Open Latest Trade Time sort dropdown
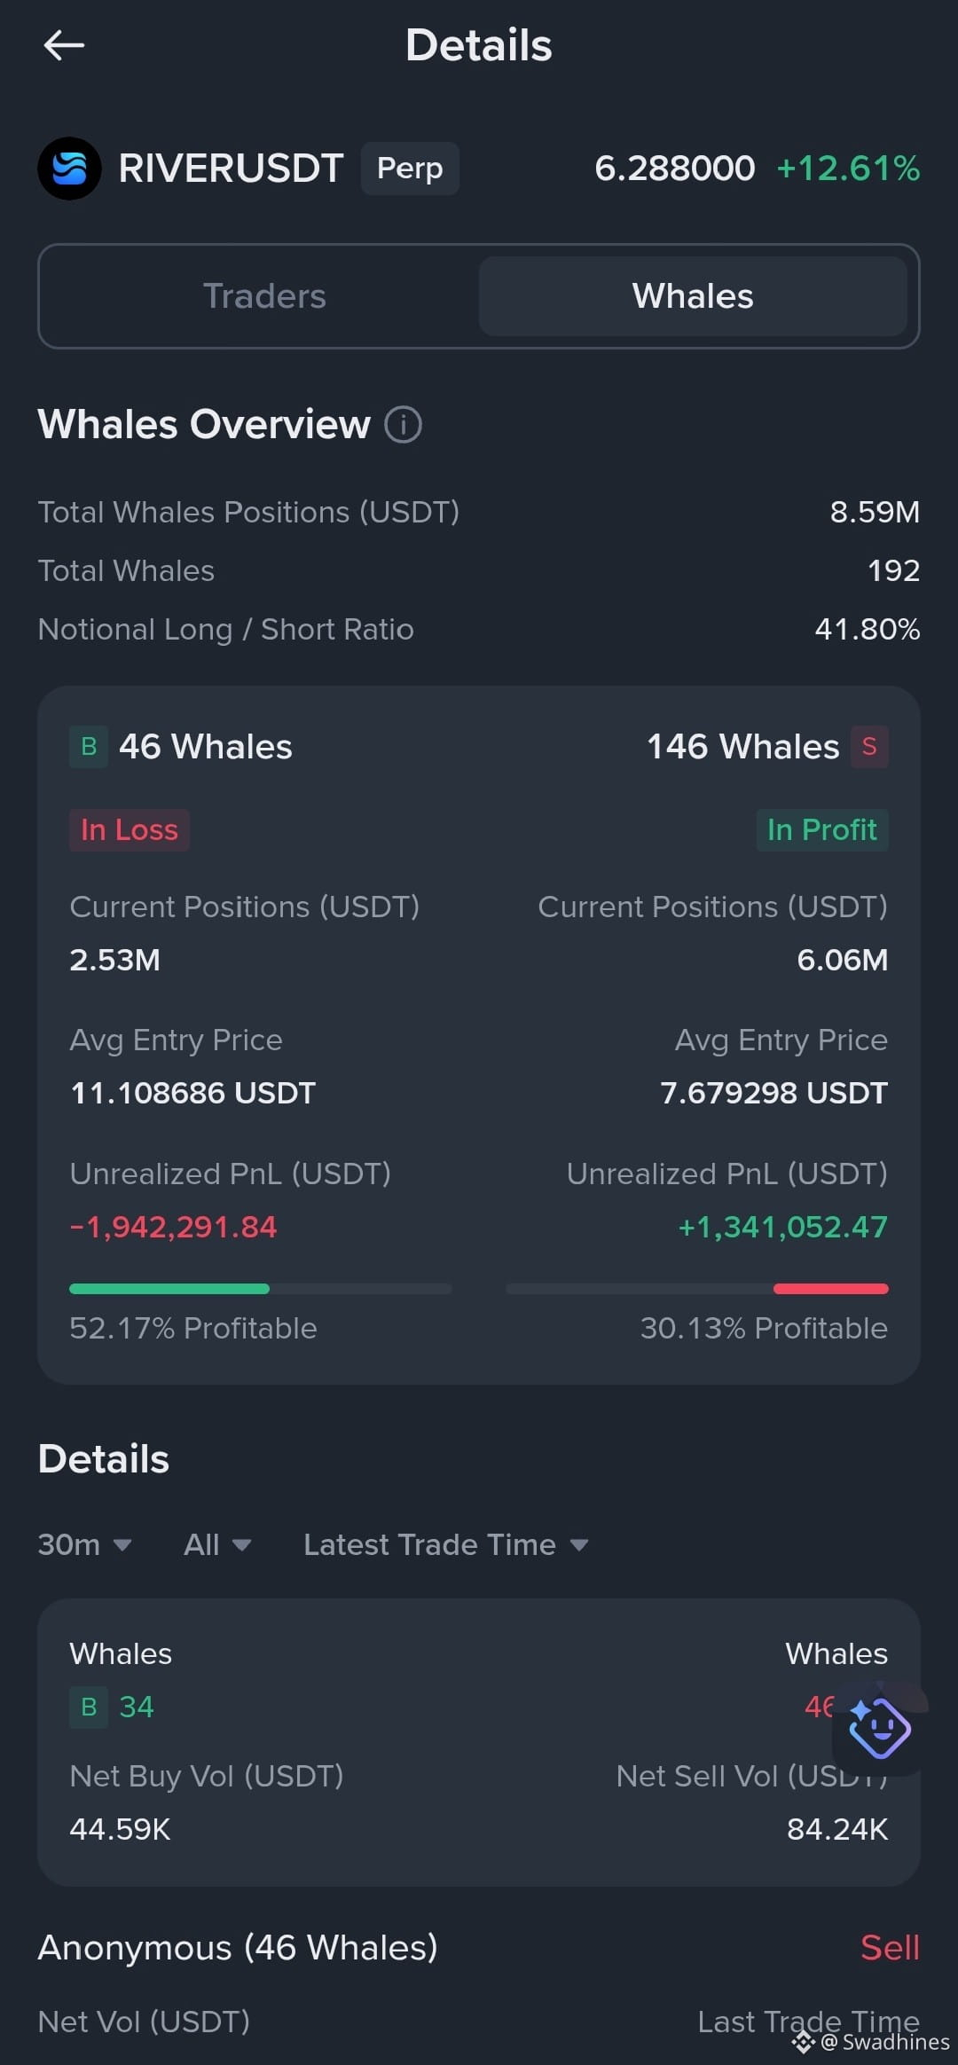Viewport: 958px width, 2065px height. [x=446, y=1544]
